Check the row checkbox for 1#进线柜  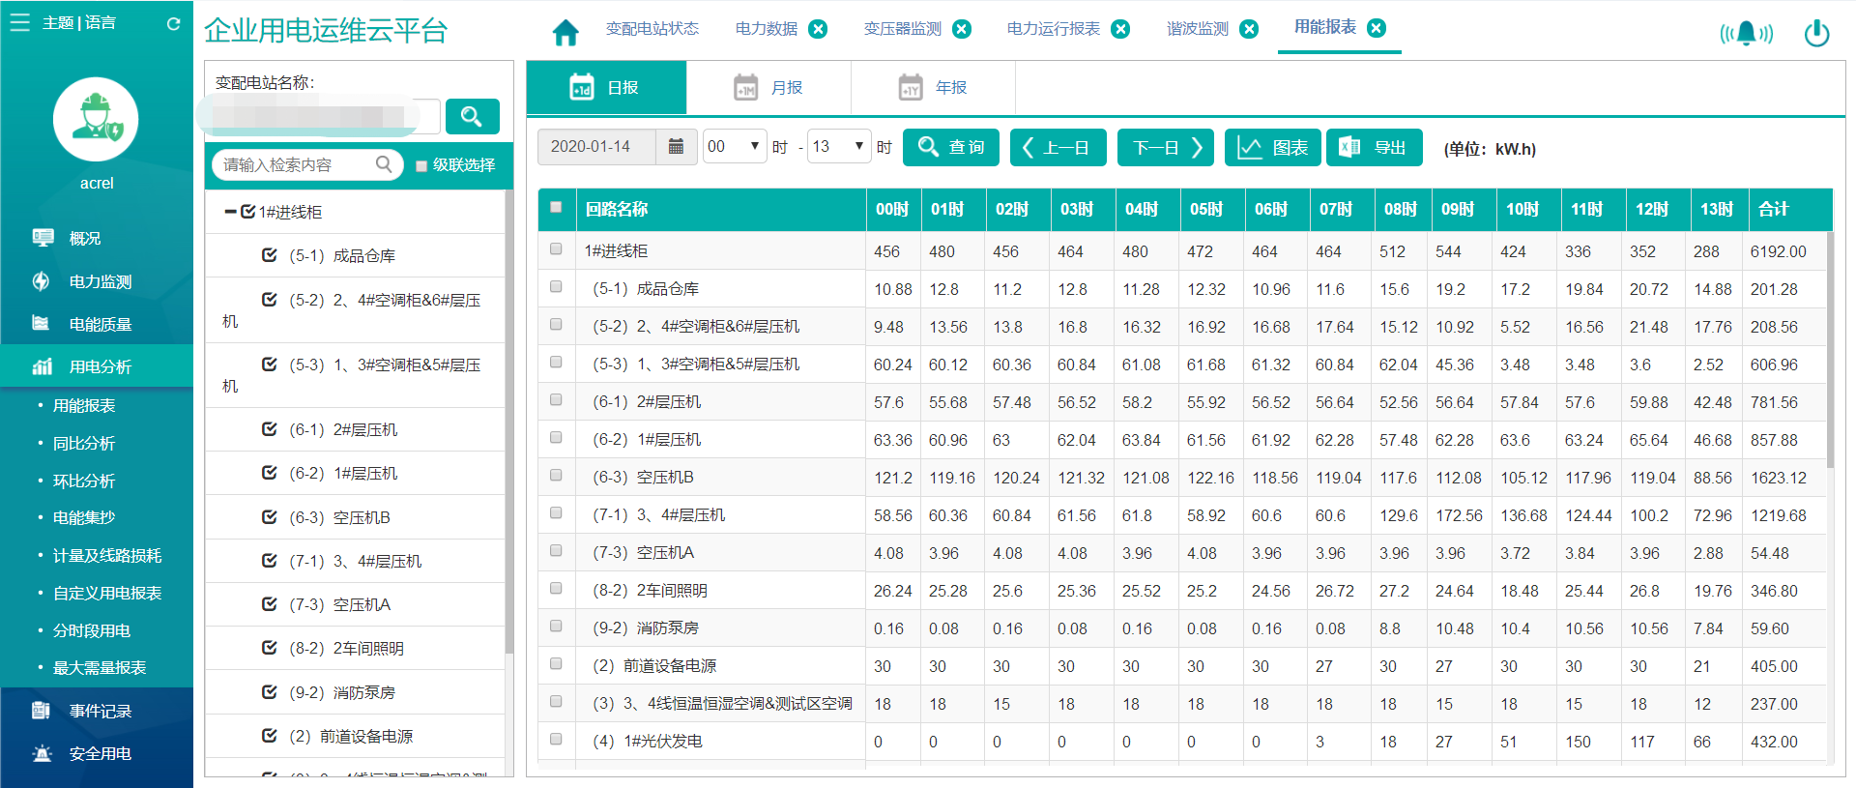[x=556, y=249]
